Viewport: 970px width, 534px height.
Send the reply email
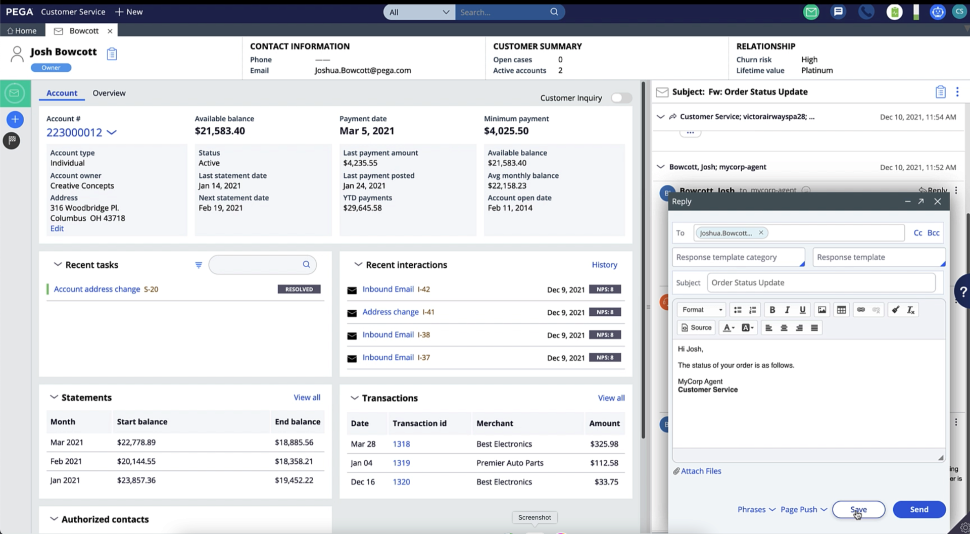918,509
